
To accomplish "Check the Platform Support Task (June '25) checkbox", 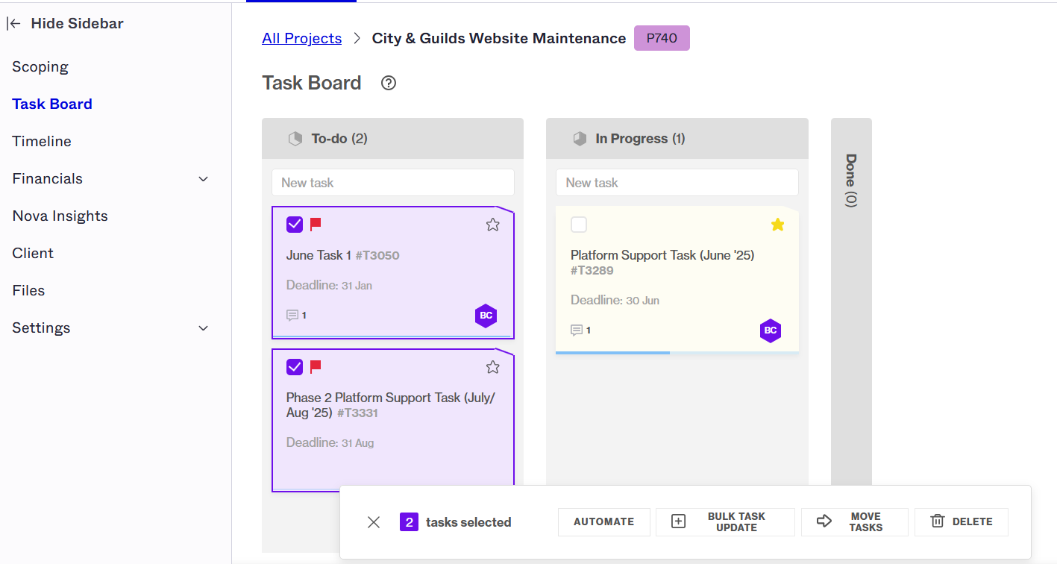I will (579, 225).
